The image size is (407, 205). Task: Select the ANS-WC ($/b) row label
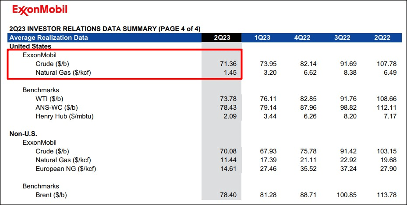tap(57, 108)
